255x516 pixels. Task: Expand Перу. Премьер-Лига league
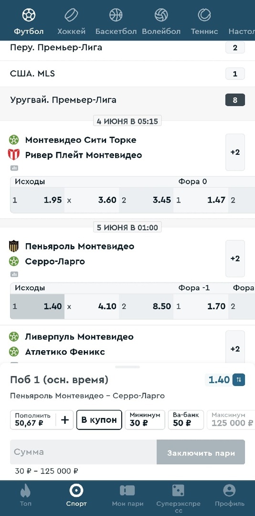pos(127,48)
